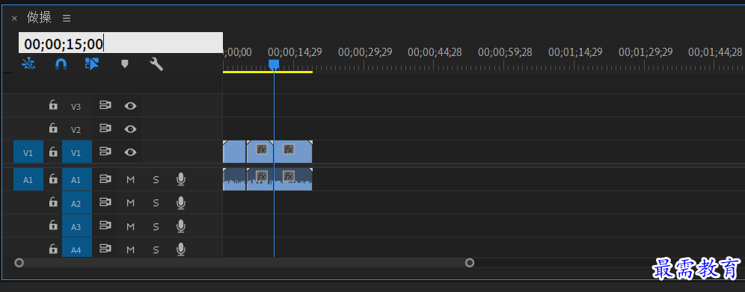This screenshot has height=292, width=745.
Task: Hide track V2 output with eye
Action: [x=130, y=129]
